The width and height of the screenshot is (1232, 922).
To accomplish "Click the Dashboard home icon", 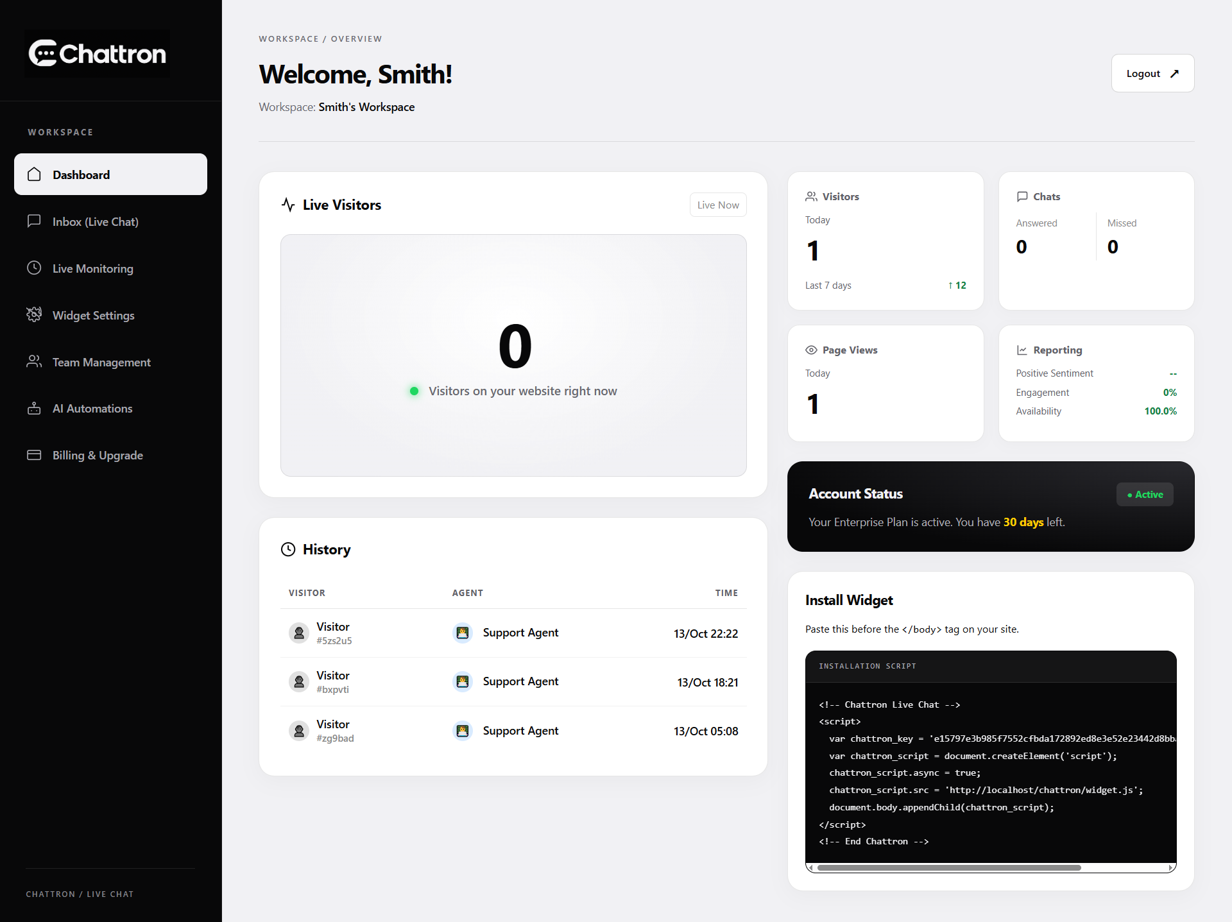I will (x=34, y=175).
